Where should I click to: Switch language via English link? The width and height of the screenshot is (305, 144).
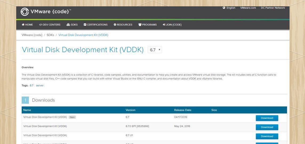coord(231,8)
